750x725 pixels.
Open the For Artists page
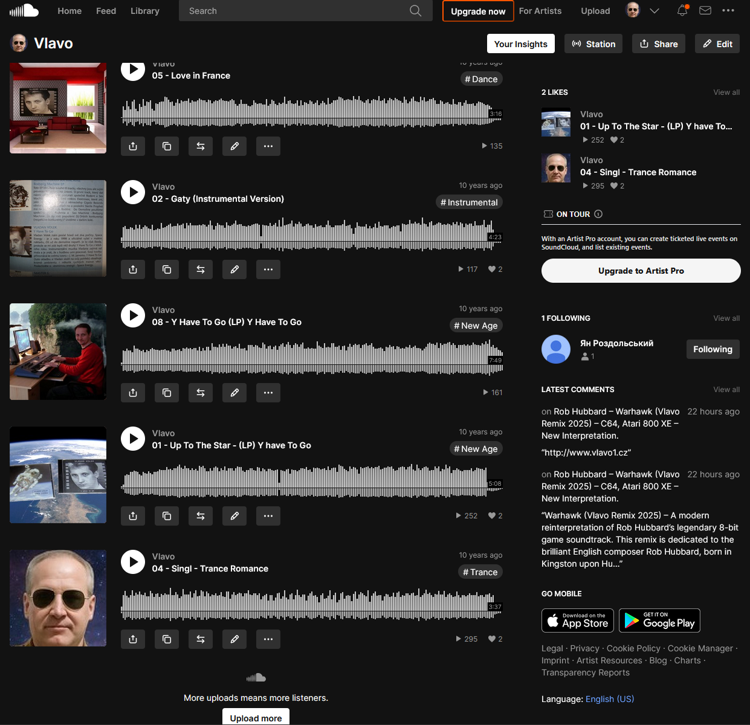click(540, 11)
